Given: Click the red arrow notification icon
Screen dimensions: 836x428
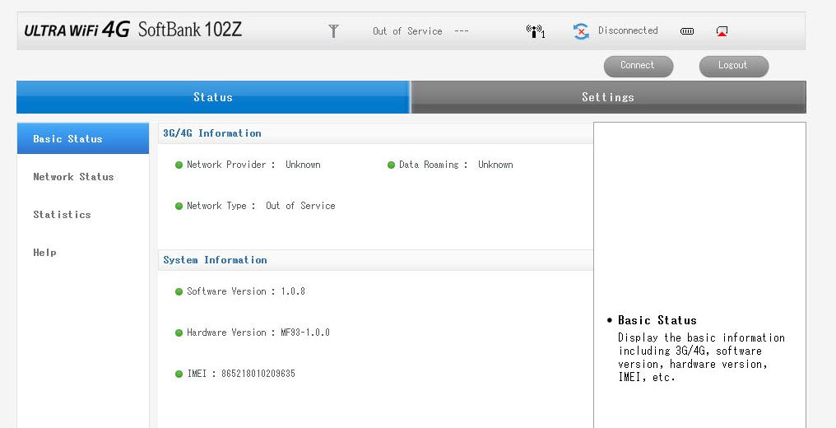Looking at the screenshot, I should coord(722,31).
